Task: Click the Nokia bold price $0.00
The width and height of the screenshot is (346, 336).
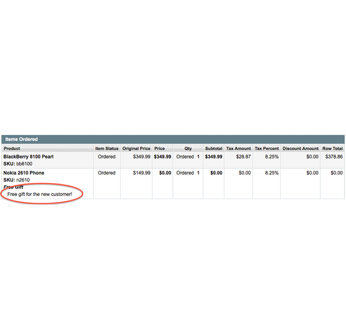Action: [x=165, y=173]
